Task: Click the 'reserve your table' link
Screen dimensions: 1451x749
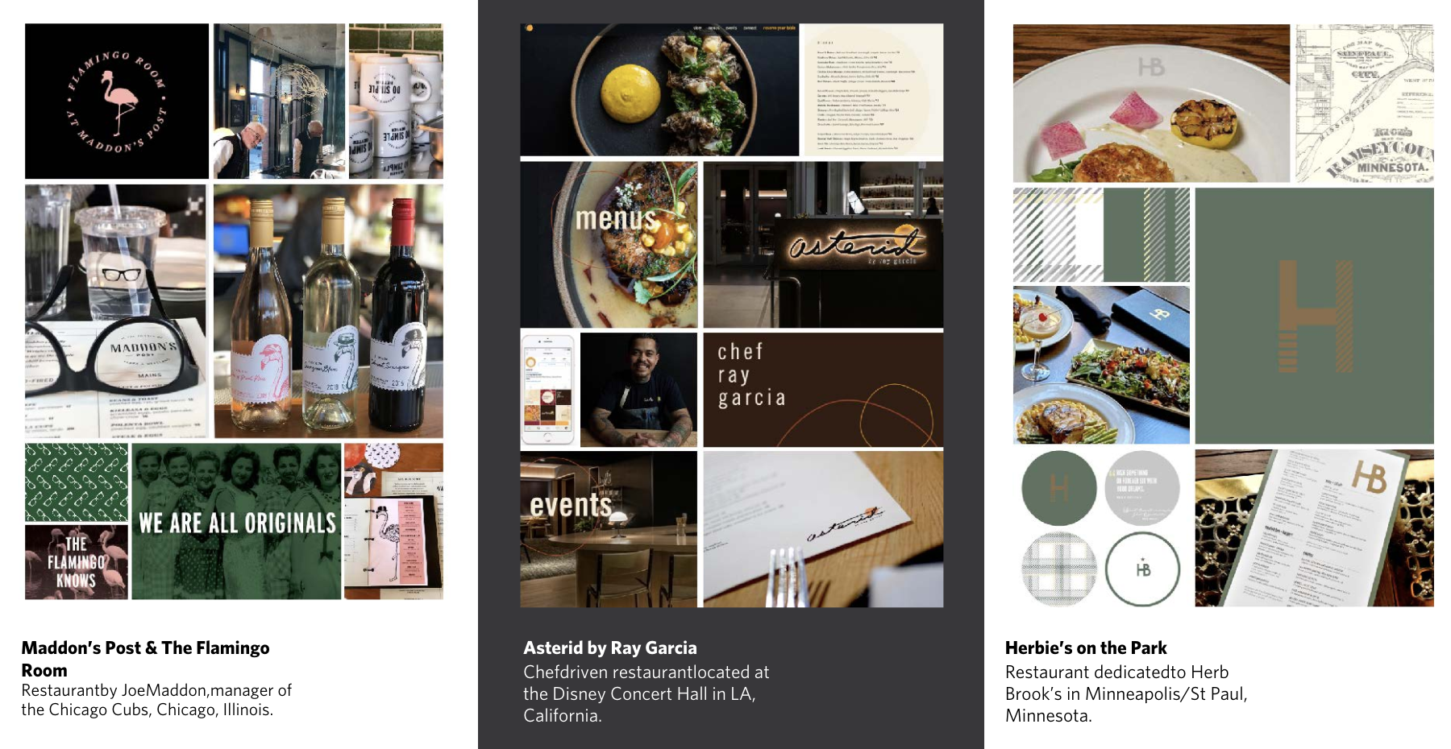Action: tap(780, 28)
